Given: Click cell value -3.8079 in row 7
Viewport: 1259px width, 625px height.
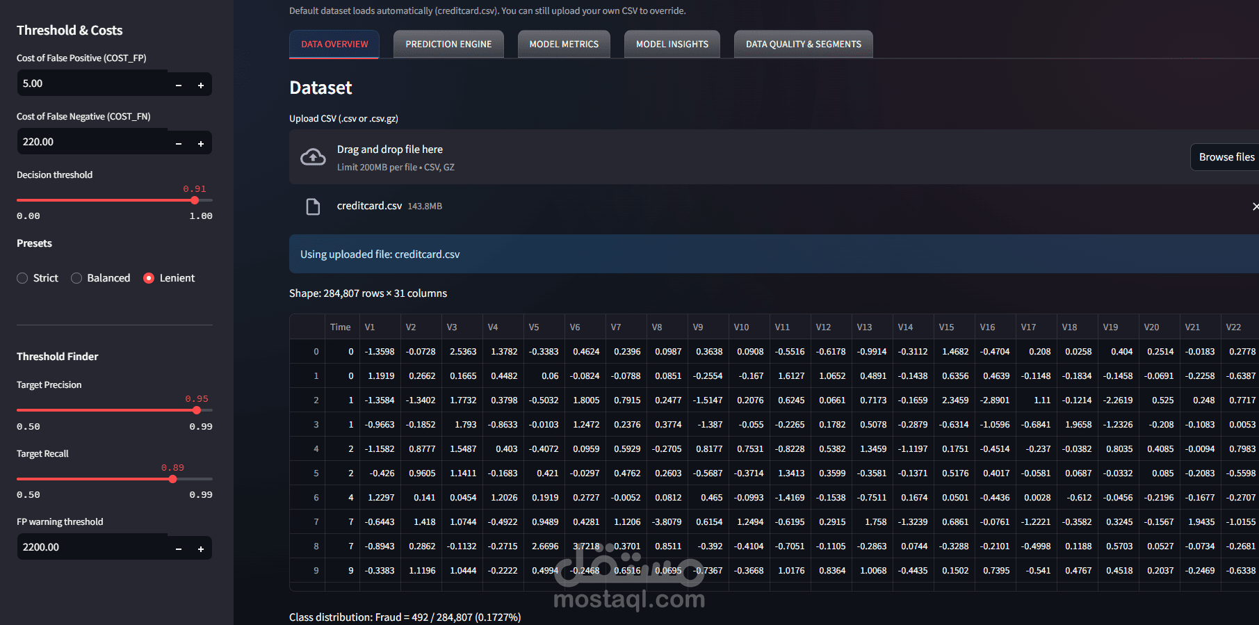Looking at the screenshot, I should (x=667, y=522).
